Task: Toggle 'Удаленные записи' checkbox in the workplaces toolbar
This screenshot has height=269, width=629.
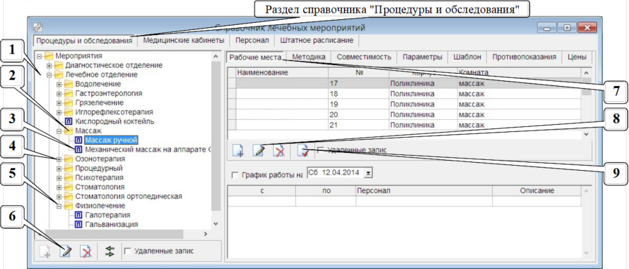Action: tap(321, 150)
